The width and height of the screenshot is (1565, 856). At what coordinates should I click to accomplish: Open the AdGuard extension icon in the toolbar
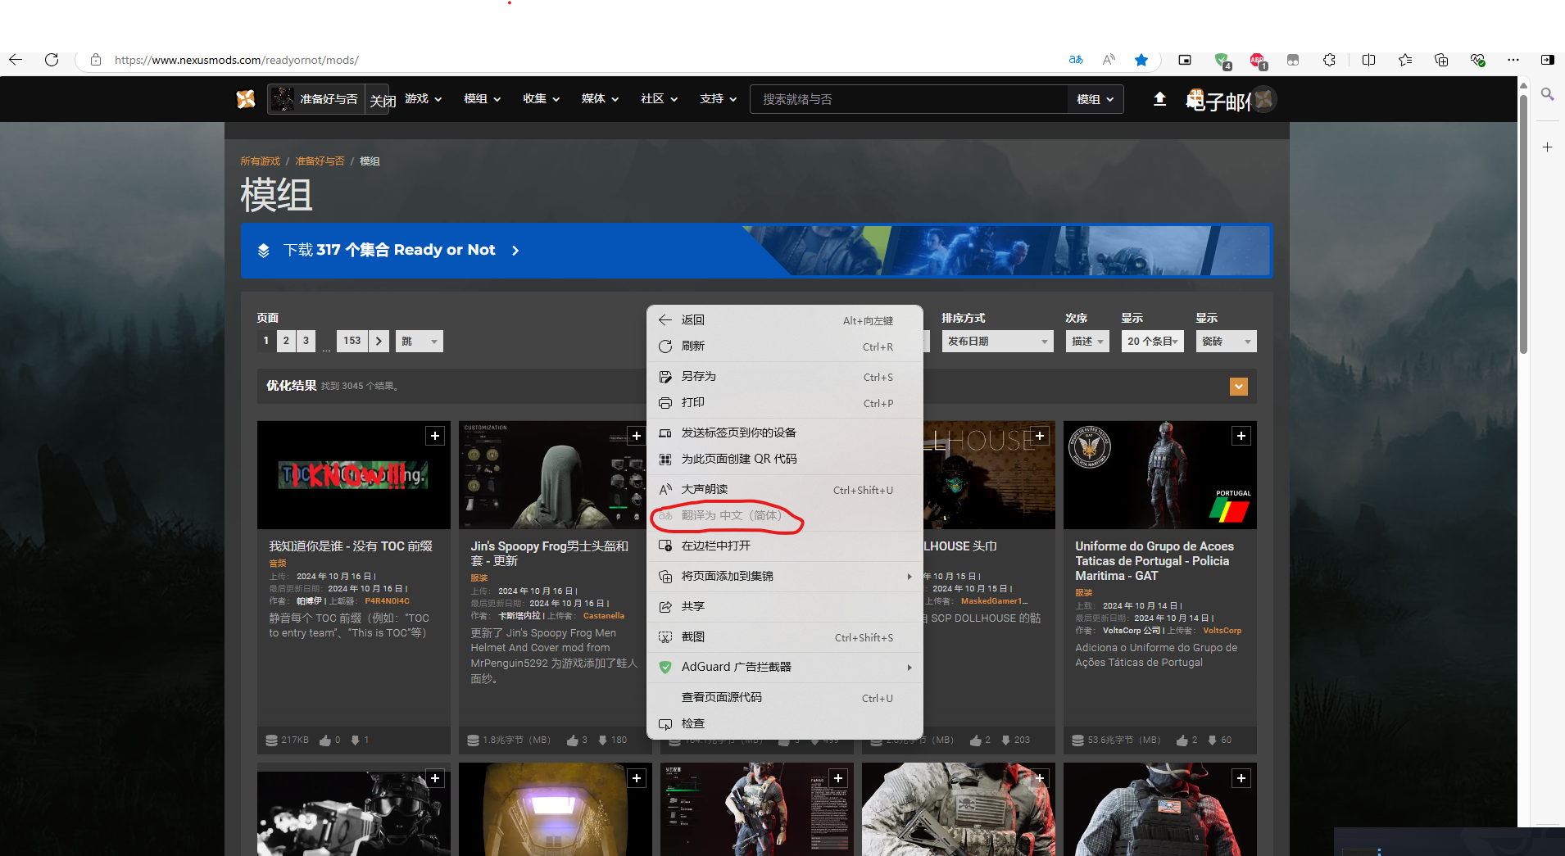(1223, 60)
